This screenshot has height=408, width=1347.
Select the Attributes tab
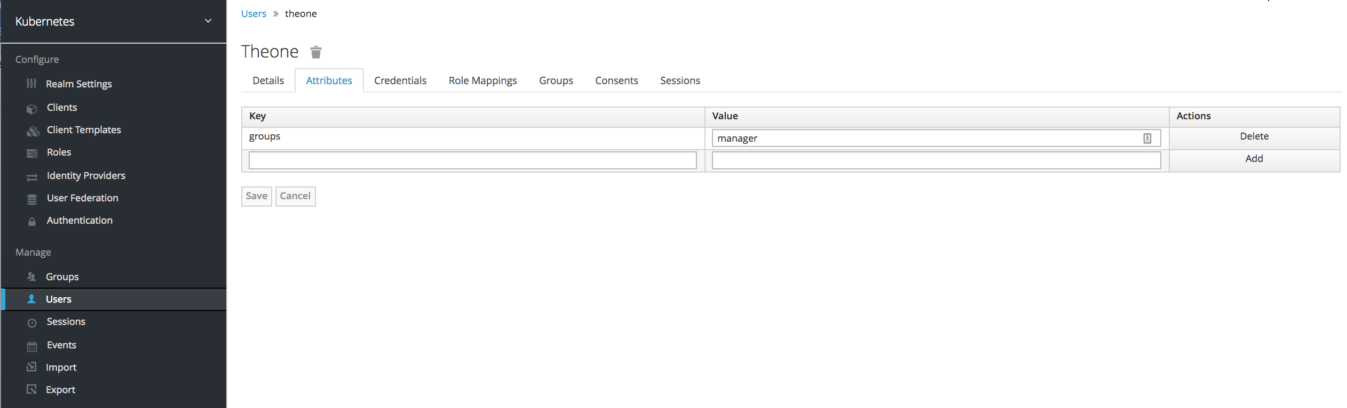tap(329, 80)
